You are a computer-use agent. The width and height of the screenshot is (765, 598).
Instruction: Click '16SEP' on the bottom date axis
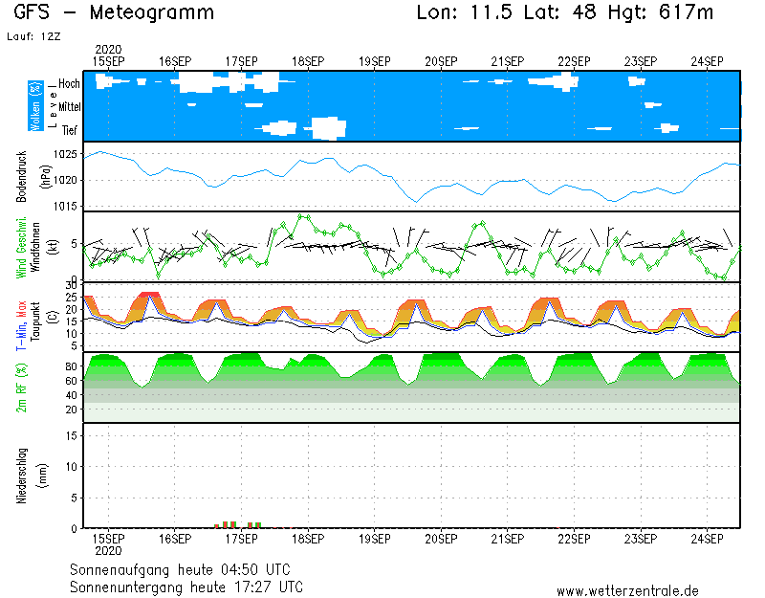click(175, 539)
